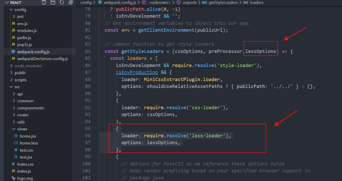
Task: Collapse all folders using the explorer icon
Action: pyautogui.click(x=71, y=3)
